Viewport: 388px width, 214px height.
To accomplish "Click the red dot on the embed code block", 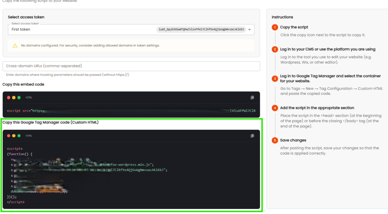I will coord(9,98).
